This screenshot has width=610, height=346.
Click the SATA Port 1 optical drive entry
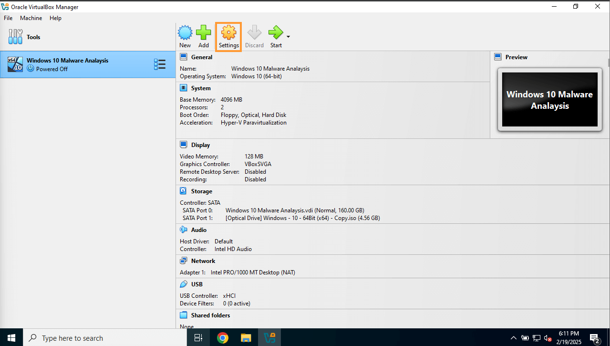[303, 218]
